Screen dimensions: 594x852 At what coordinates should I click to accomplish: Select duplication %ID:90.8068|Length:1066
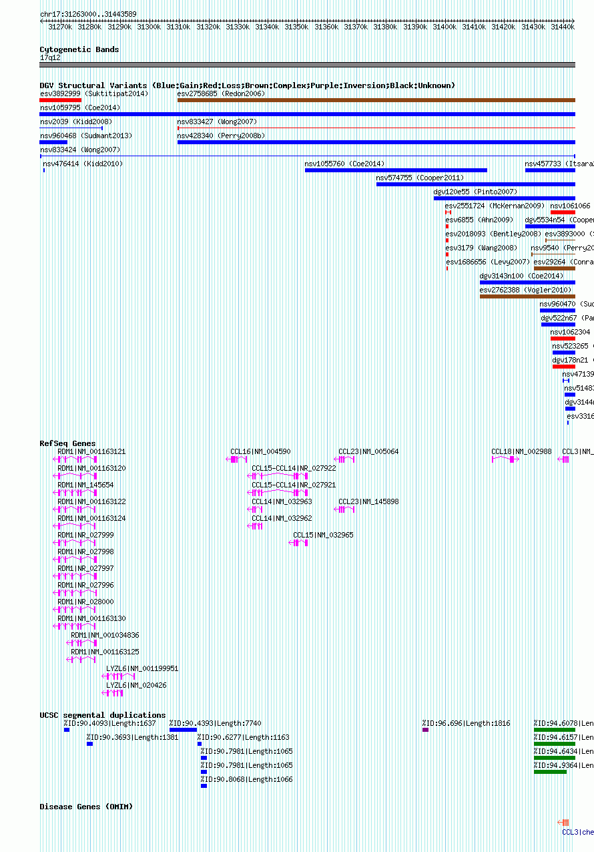point(246,779)
